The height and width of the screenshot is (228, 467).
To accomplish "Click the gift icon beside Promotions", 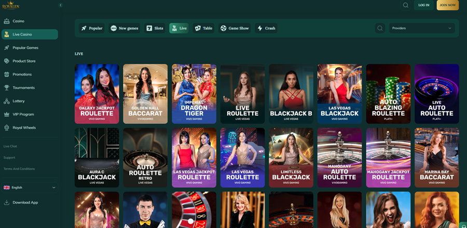I will point(7,74).
